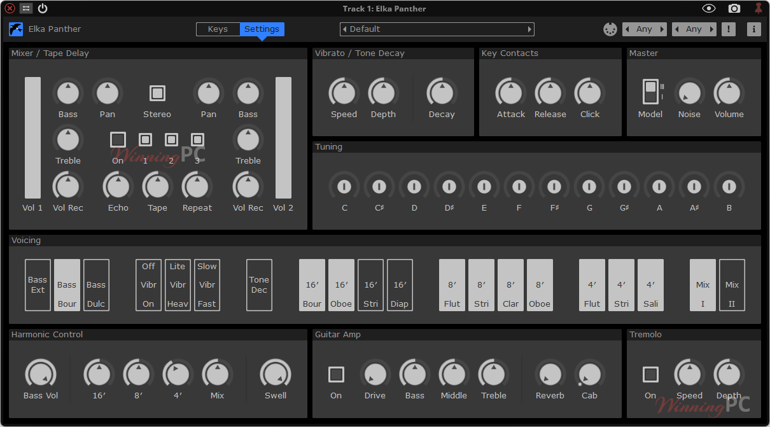Viewport: 770px width, 427px height.
Task: Switch to the Keys tab
Action: (218, 29)
